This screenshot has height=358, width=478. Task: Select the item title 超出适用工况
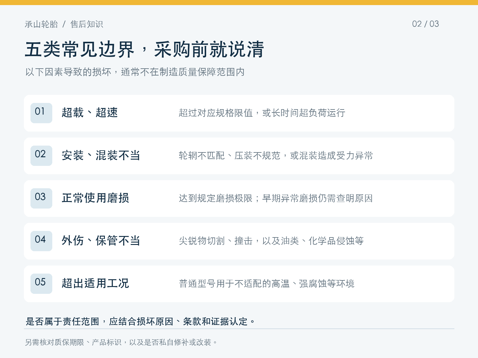[95, 283]
